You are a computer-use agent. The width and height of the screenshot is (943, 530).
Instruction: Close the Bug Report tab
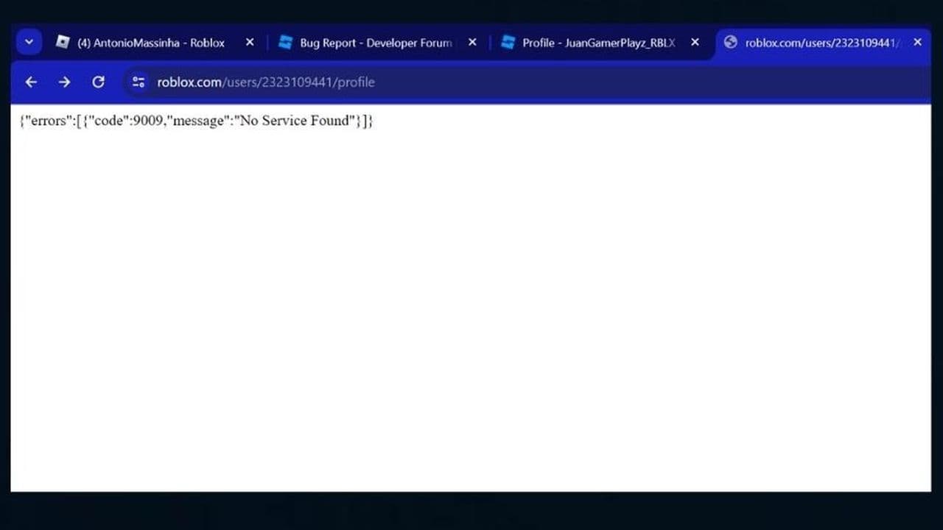pos(472,43)
